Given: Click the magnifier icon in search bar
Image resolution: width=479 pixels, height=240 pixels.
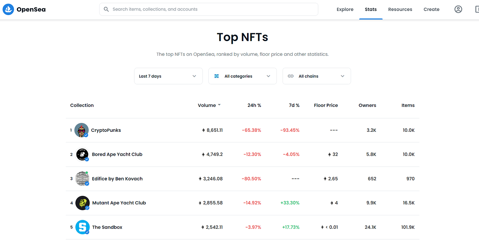Looking at the screenshot, I should [106, 9].
